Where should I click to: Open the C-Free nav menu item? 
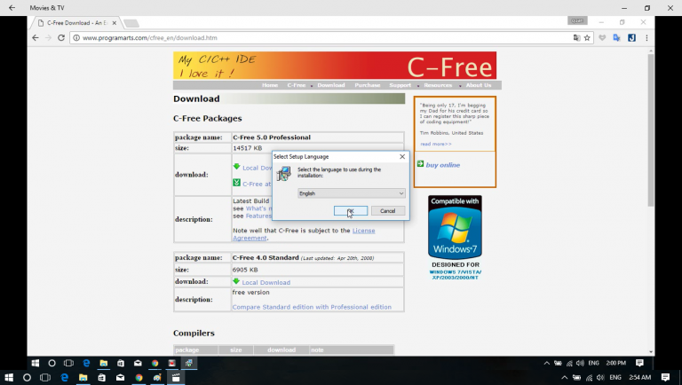(x=297, y=85)
